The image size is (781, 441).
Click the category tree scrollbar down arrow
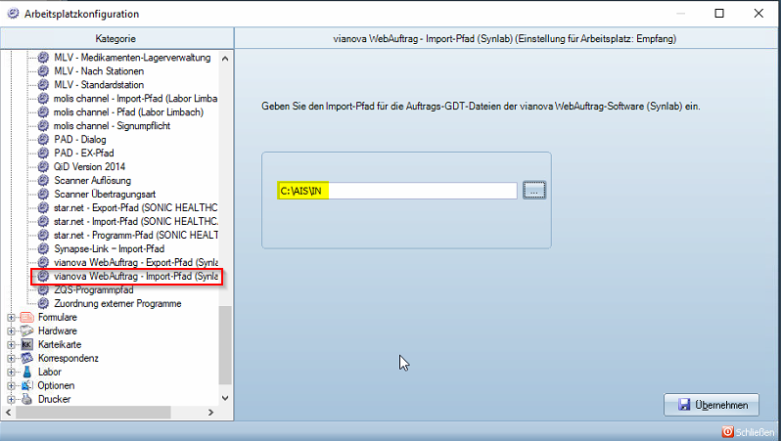pos(226,398)
